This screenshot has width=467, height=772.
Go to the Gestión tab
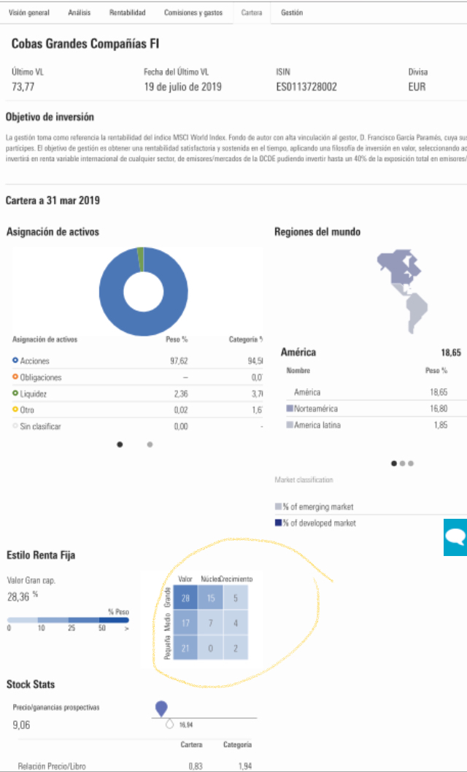pos(292,13)
